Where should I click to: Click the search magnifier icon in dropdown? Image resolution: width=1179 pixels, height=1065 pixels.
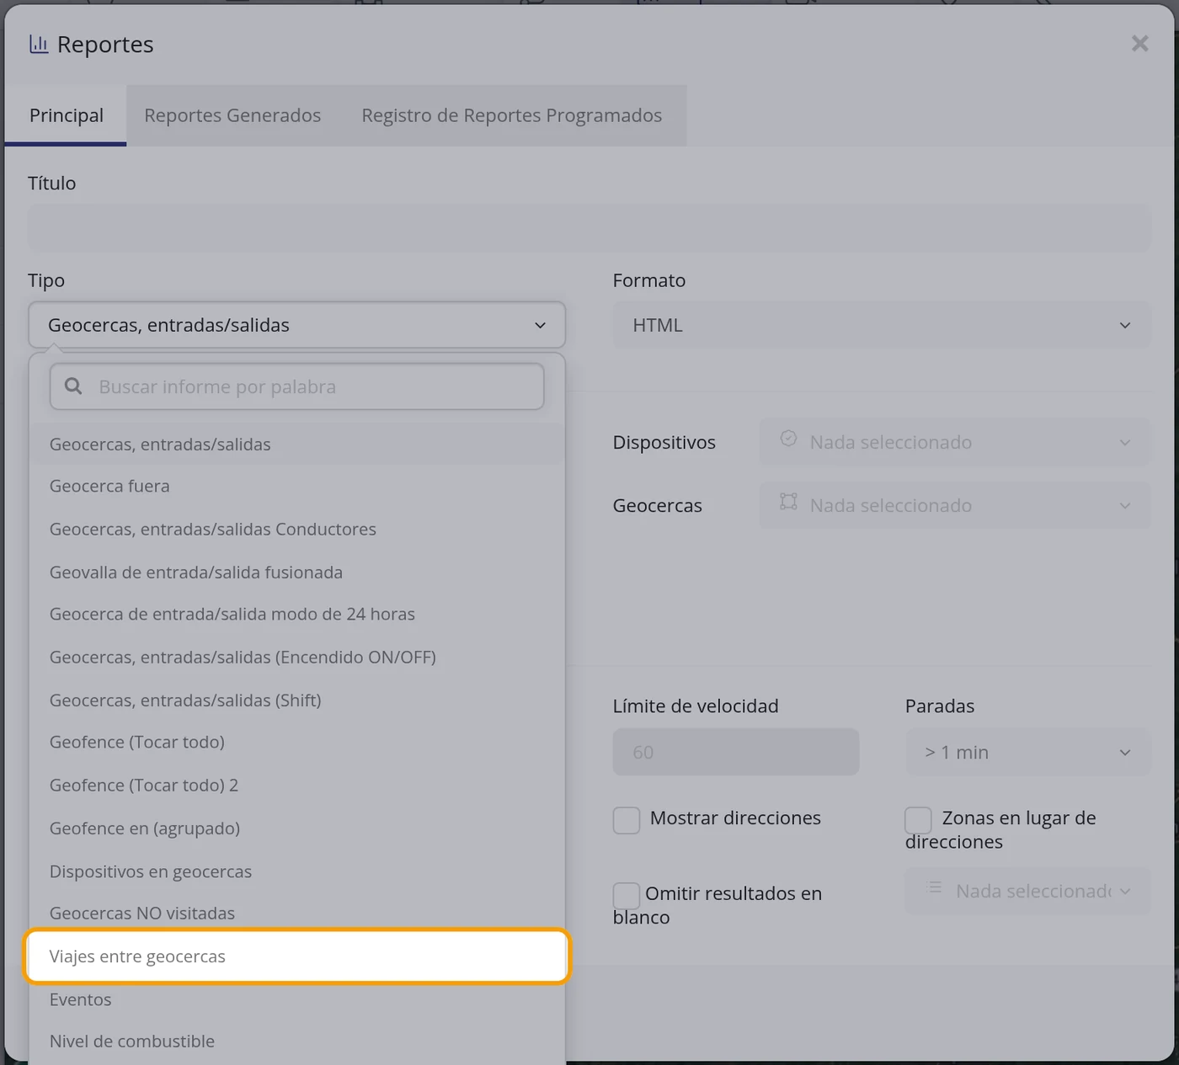coord(74,386)
